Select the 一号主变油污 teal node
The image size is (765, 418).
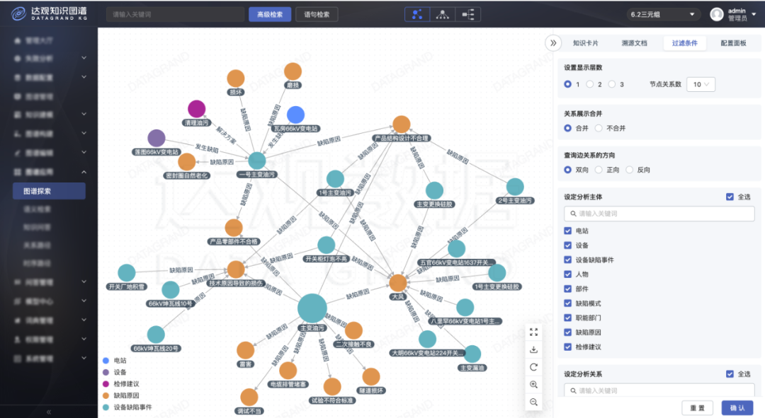click(x=257, y=161)
